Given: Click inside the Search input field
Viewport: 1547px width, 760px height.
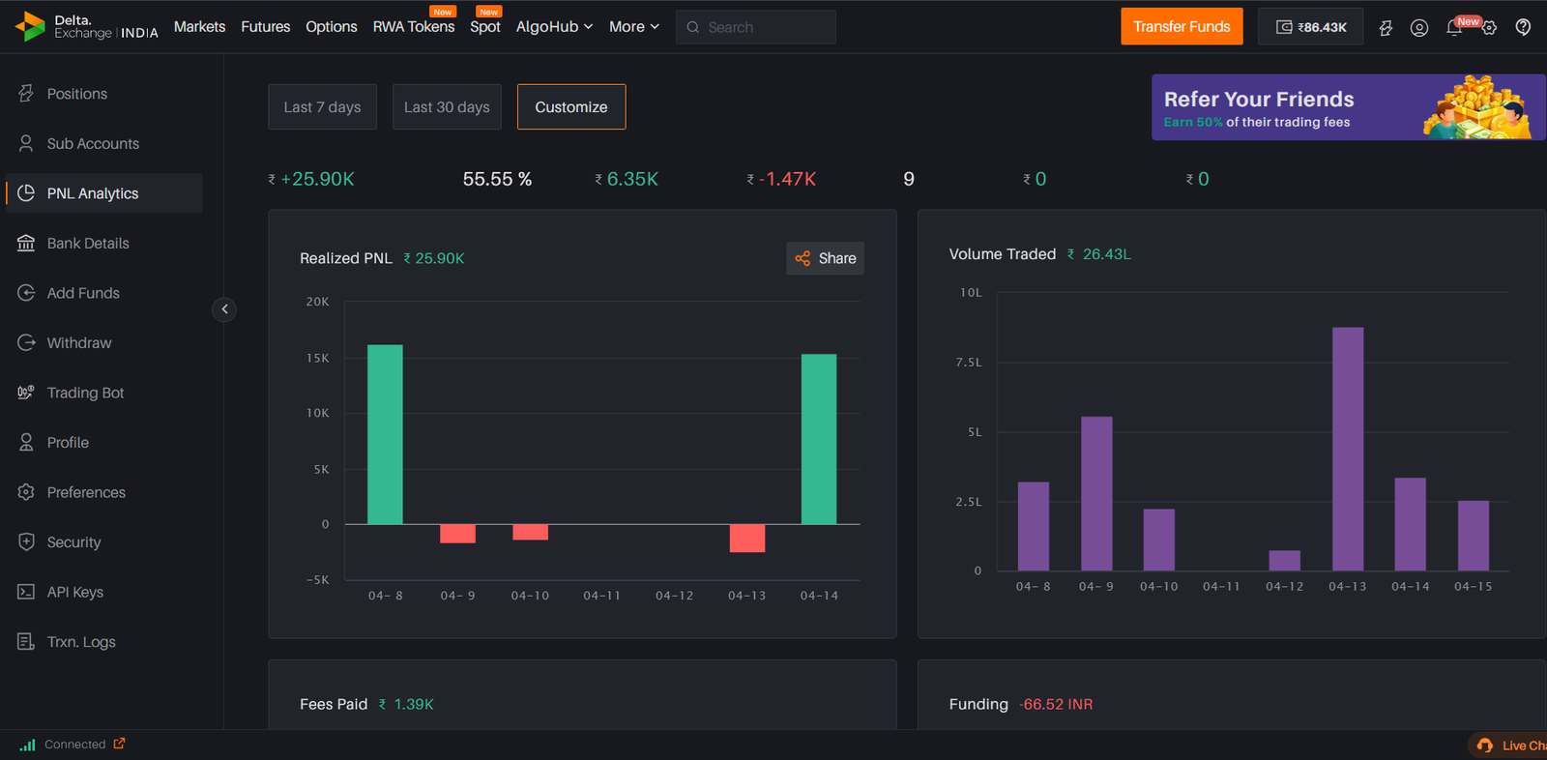Looking at the screenshot, I should (x=764, y=27).
